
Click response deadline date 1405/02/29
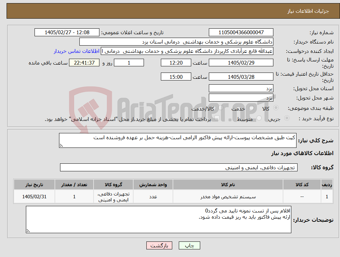click(x=241, y=63)
